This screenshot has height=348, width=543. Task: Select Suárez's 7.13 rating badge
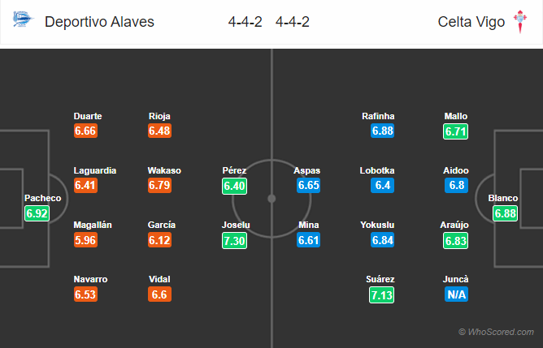[381, 294]
